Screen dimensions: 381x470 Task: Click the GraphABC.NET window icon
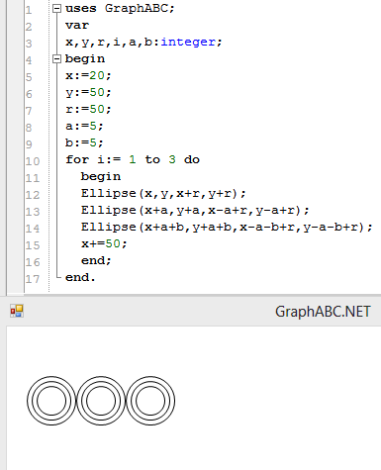tap(17, 311)
